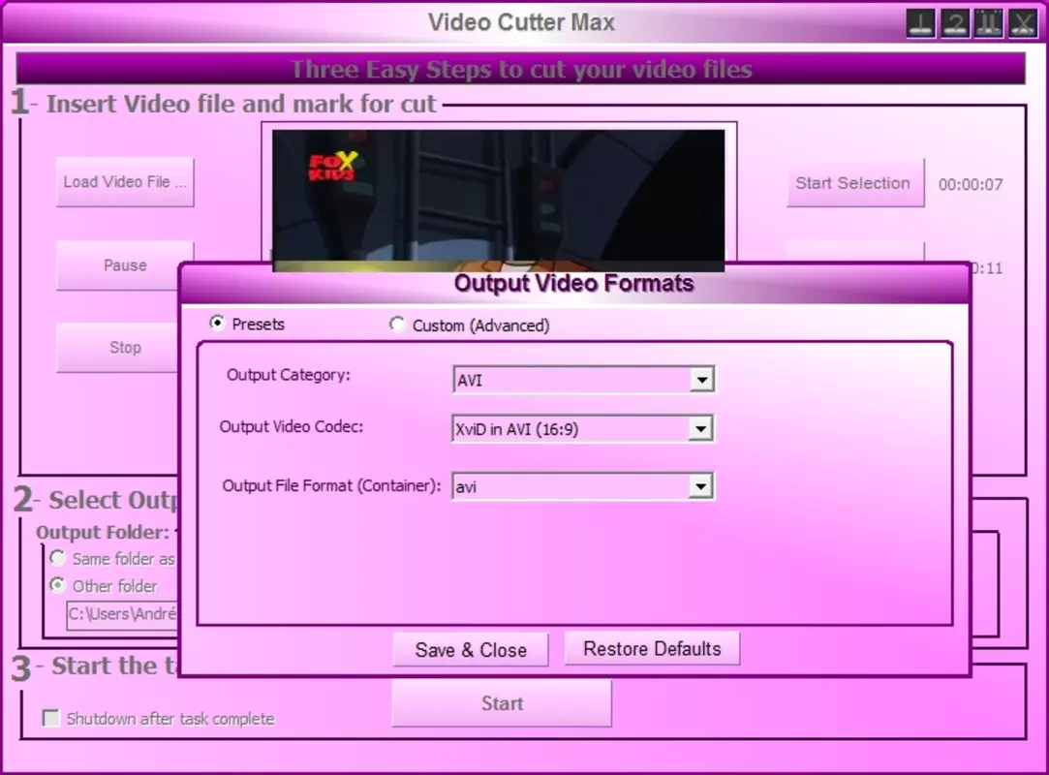Enable Shutdown after task complete checkbox

(x=50, y=718)
